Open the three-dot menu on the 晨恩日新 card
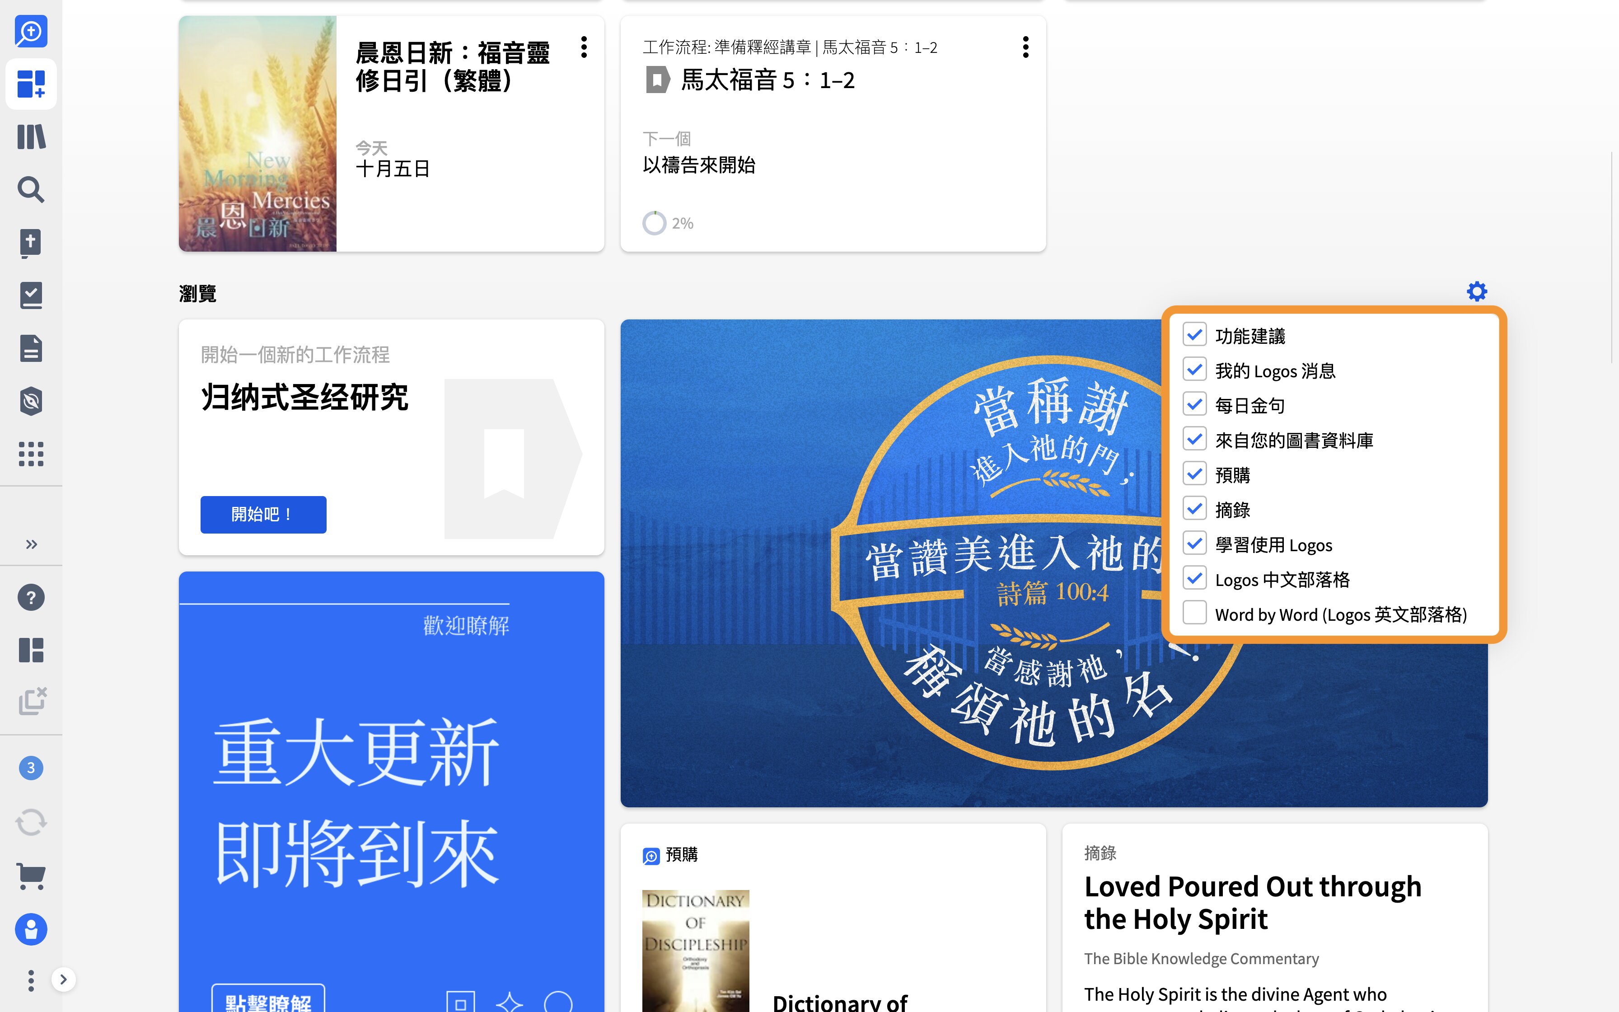This screenshot has width=1619, height=1012. pyautogui.click(x=584, y=47)
